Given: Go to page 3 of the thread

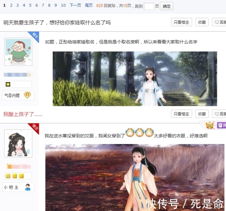Looking at the screenshot, I should (x=17, y=6).
